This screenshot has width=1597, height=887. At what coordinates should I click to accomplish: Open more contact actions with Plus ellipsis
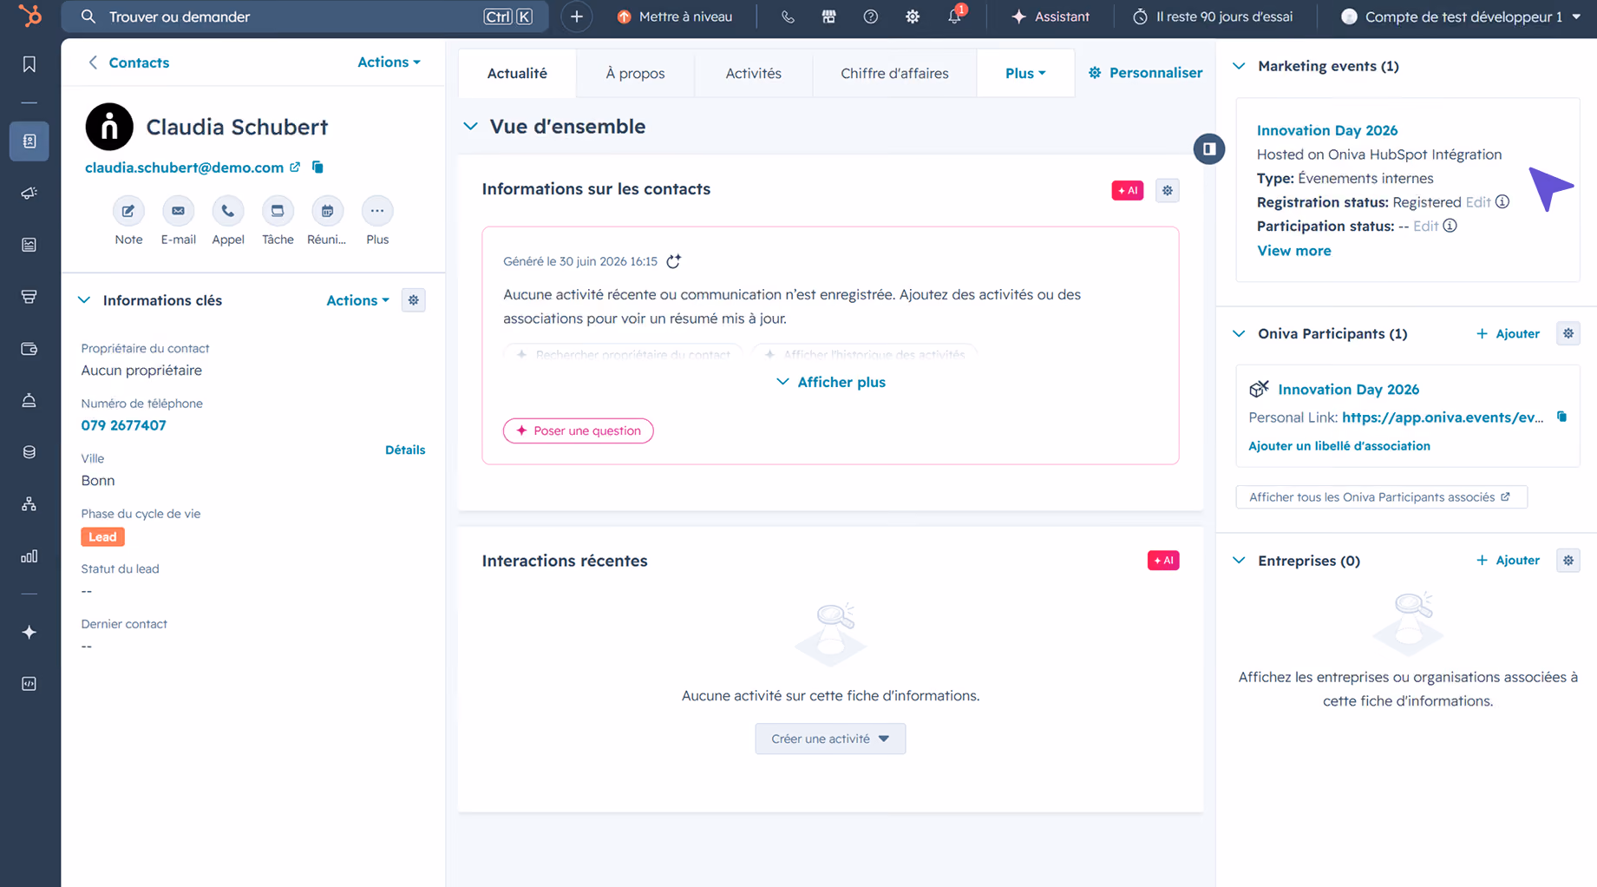coord(377,211)
